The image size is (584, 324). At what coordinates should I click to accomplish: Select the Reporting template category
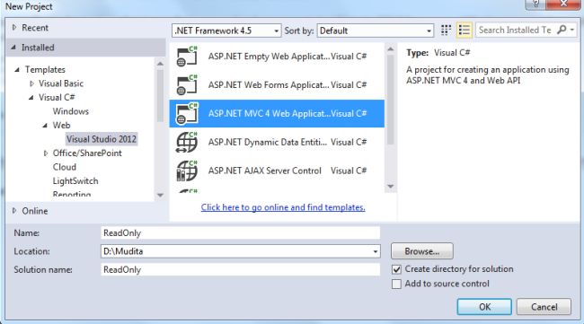(x=72, y=194)
